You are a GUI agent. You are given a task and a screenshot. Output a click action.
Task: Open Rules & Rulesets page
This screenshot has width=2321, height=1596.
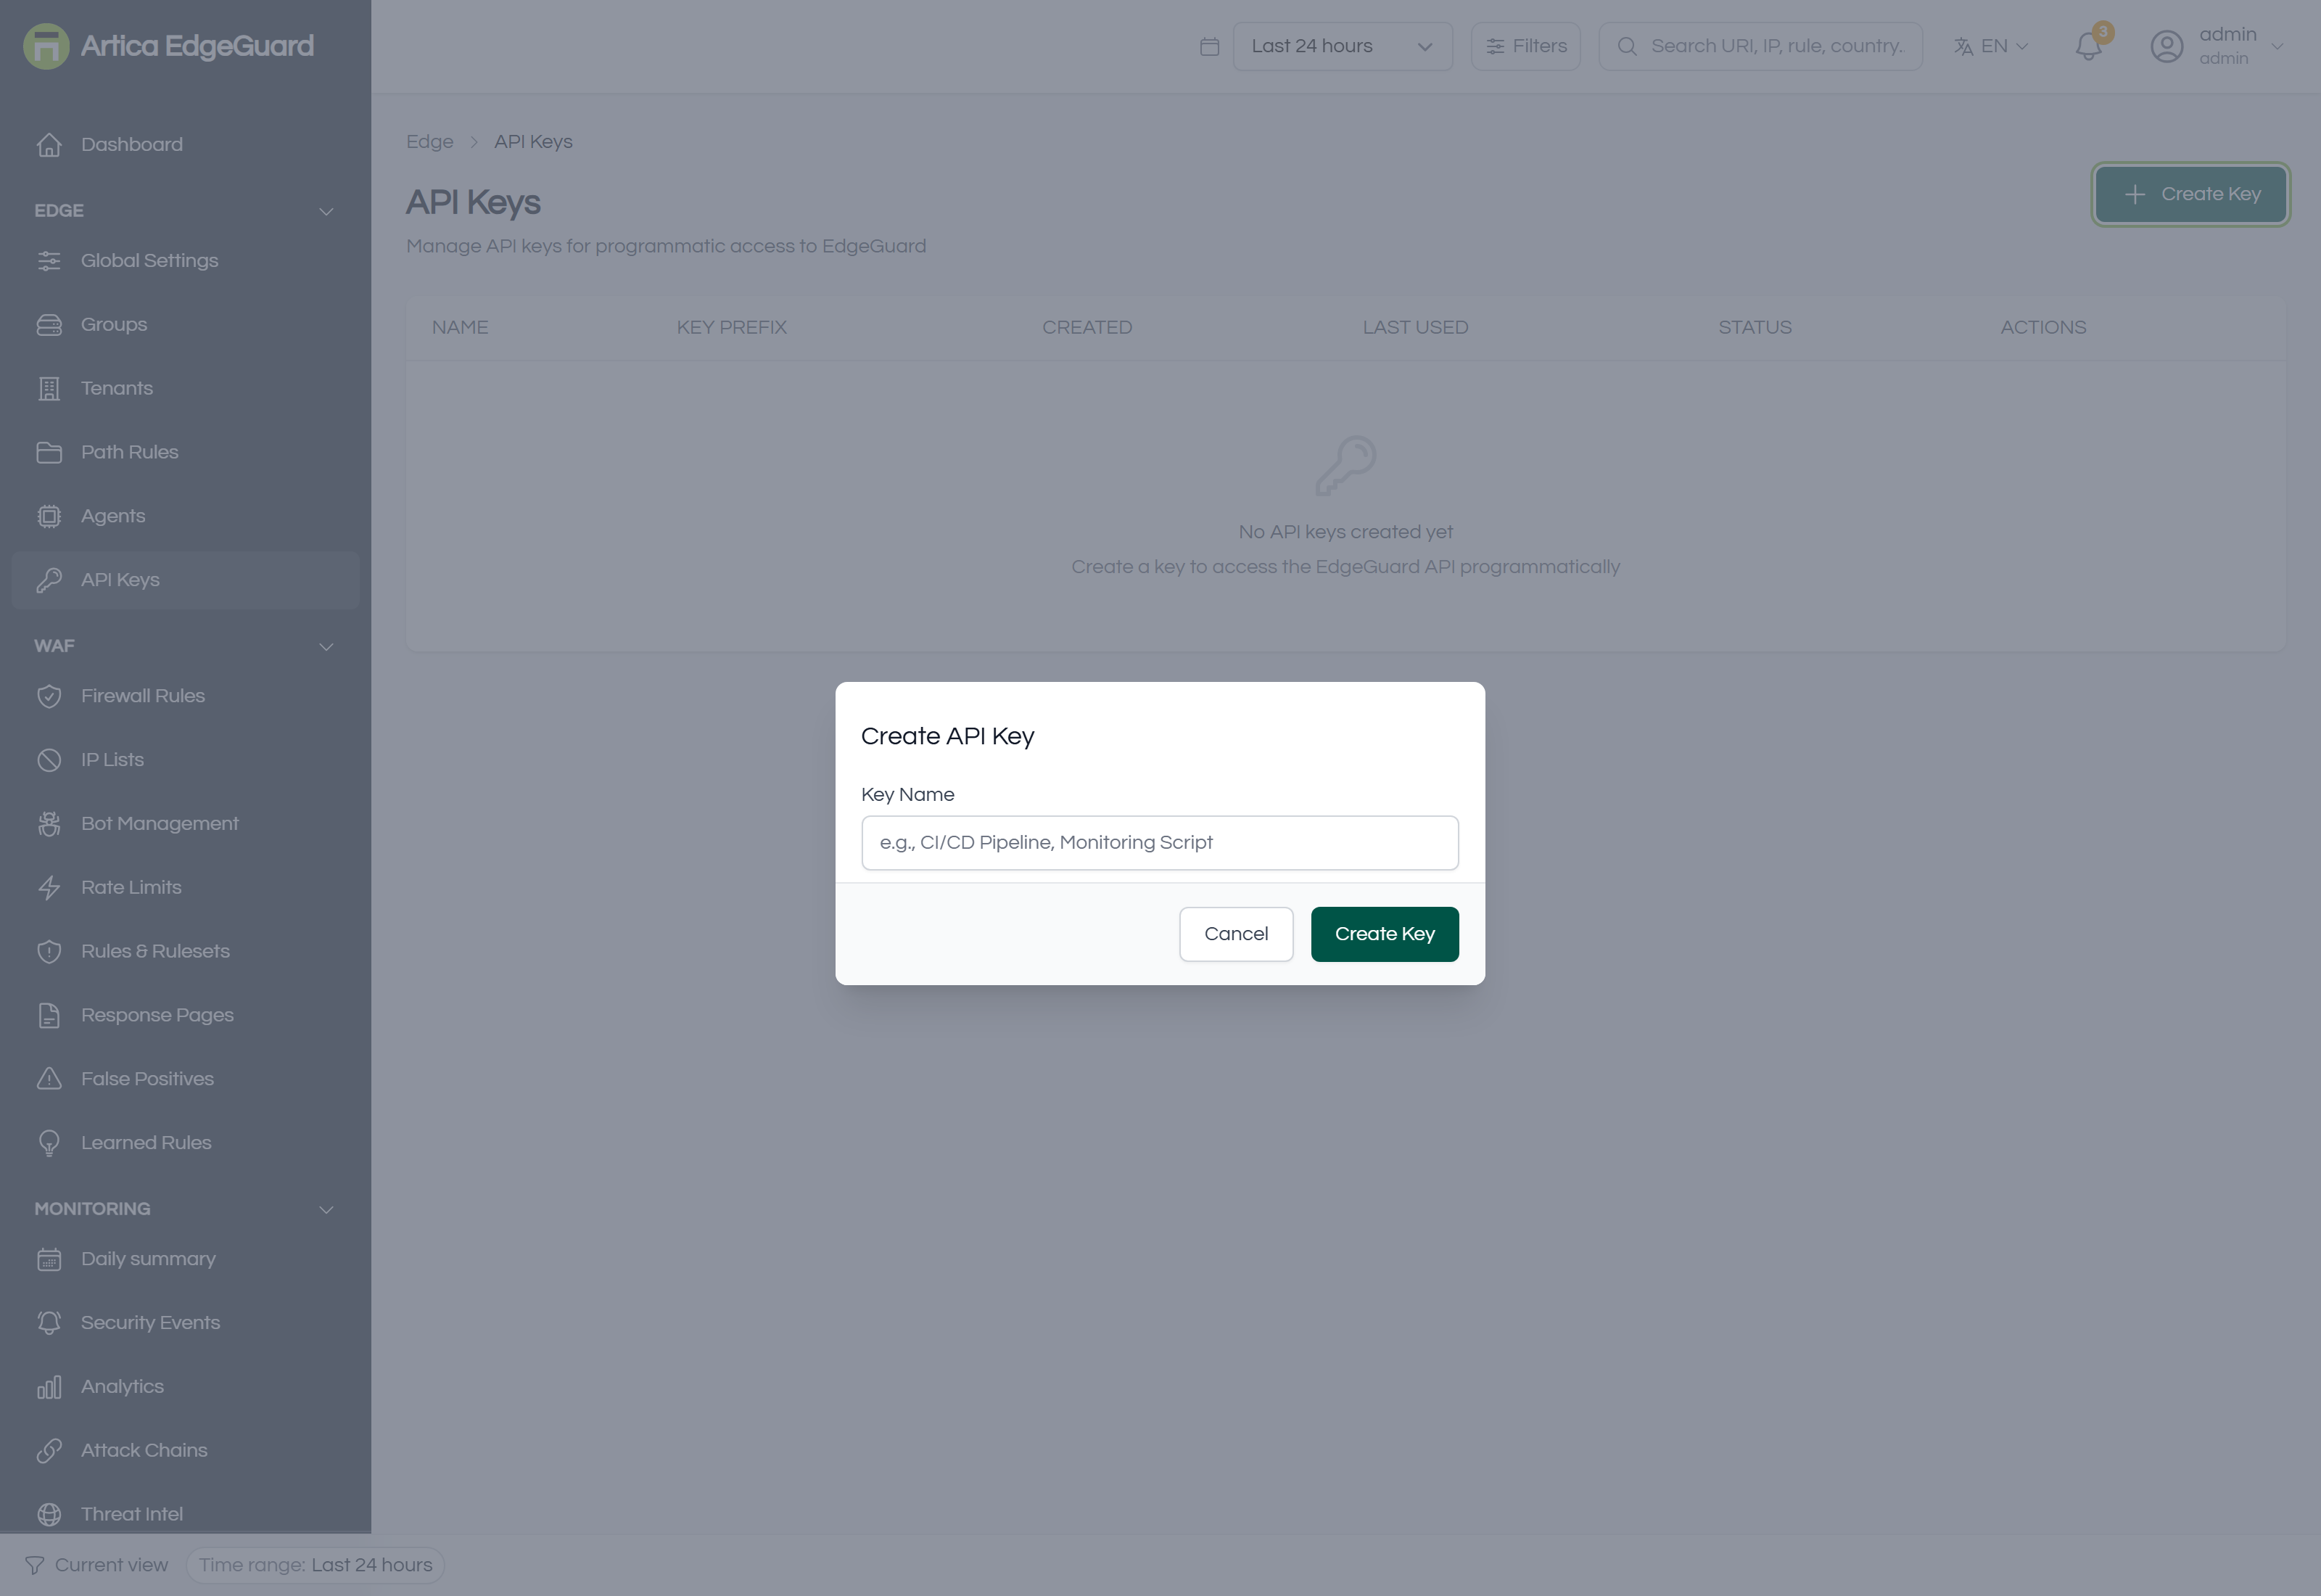pos(185,951)
